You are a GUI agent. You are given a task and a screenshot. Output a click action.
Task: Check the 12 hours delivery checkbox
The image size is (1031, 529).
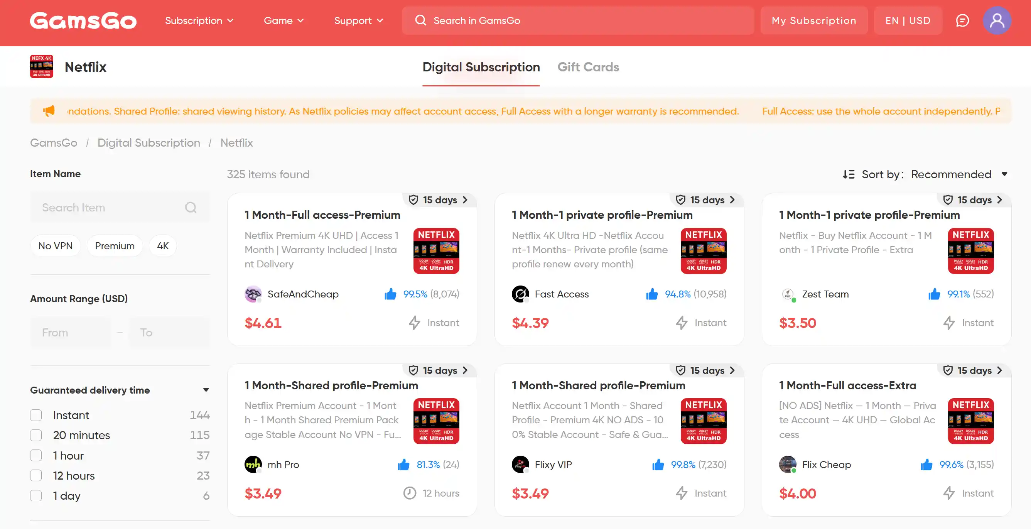click(x=36, y=475)
